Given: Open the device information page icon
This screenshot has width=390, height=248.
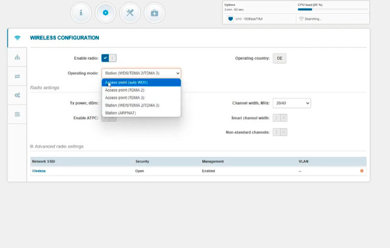Looking at the screenshot, I should coord(81,13).
